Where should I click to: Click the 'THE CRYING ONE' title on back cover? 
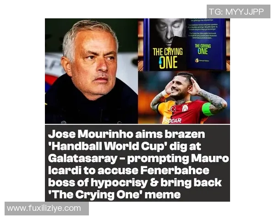(x=203, y=49)
